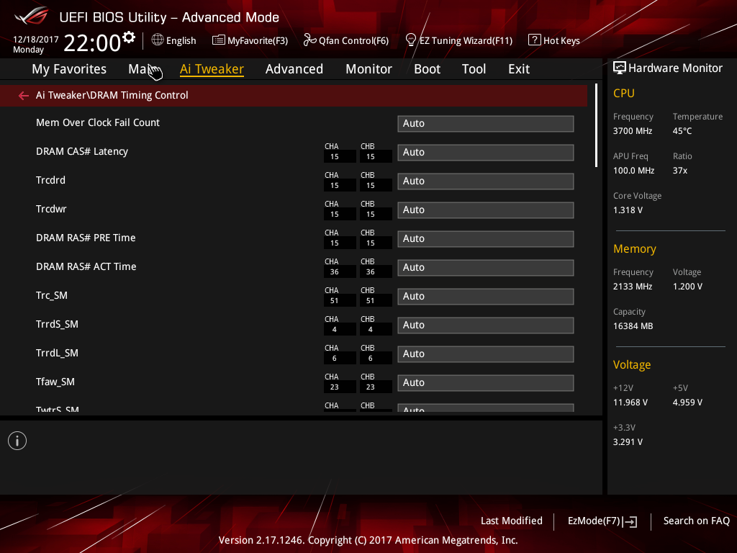Select the Trcdwr Auto field
The height and width of the screenshot is (553, 737).
486,210
